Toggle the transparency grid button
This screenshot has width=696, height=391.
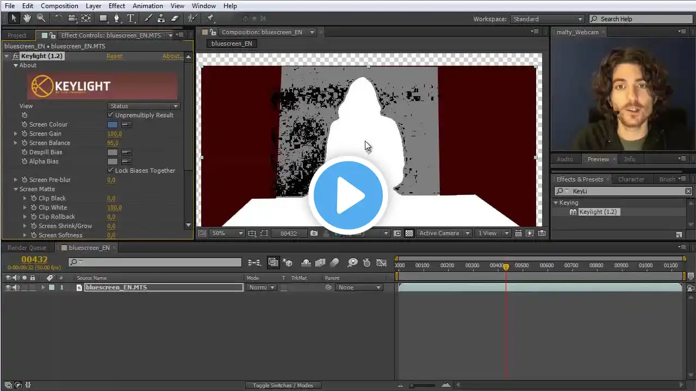[409, 234]
